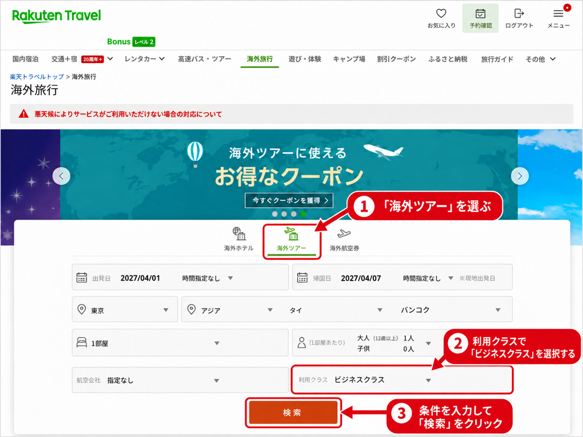This screenshot has height=437, width=583.
Task: Expand the 交通+宿 menu chevron
Action: click(x=110, y=59)
